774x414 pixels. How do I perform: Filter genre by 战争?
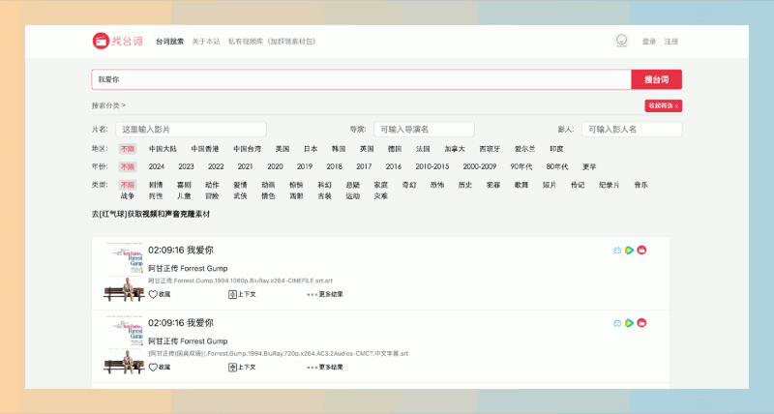128,196
